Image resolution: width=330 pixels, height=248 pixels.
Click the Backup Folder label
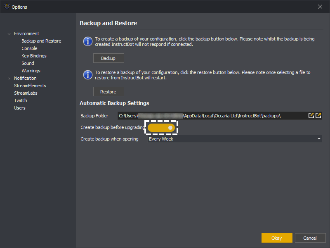point(94,116)
